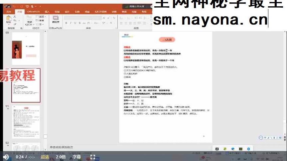Click the fullscreen icon in video player
Screen dimensions: 287x161
[x=93, y=157]
